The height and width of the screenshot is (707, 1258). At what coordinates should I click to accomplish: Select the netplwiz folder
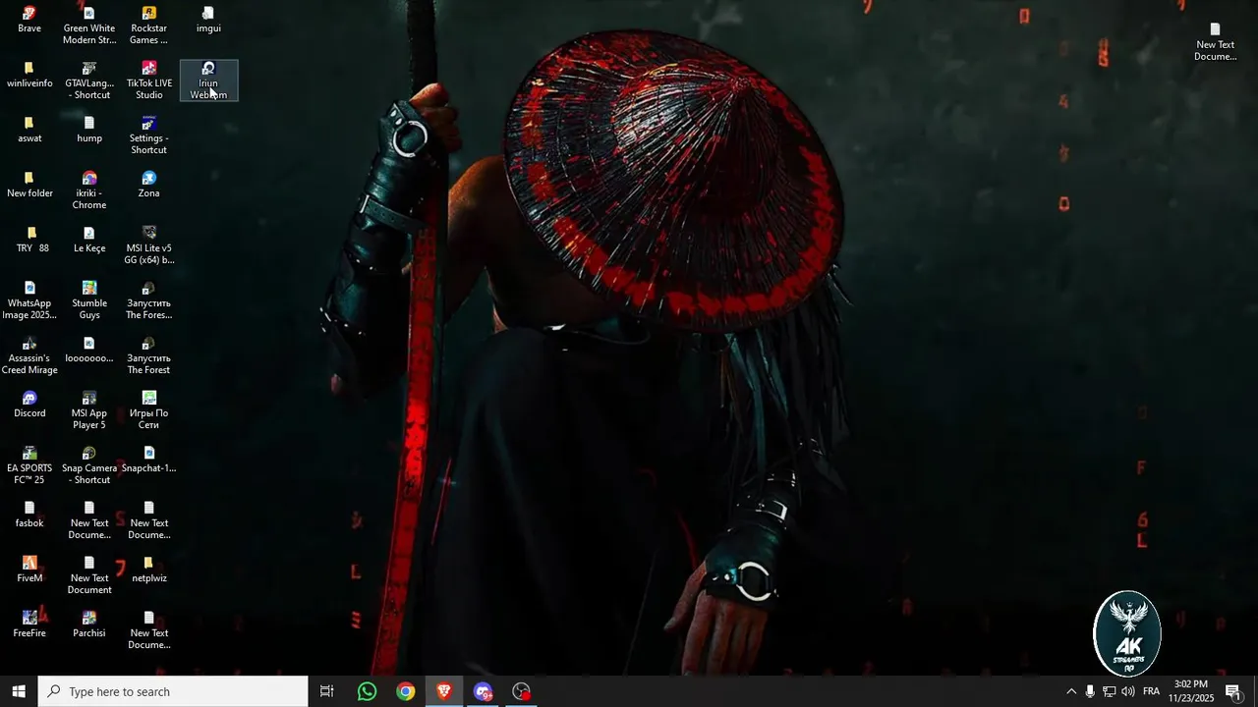pos(148,571)
